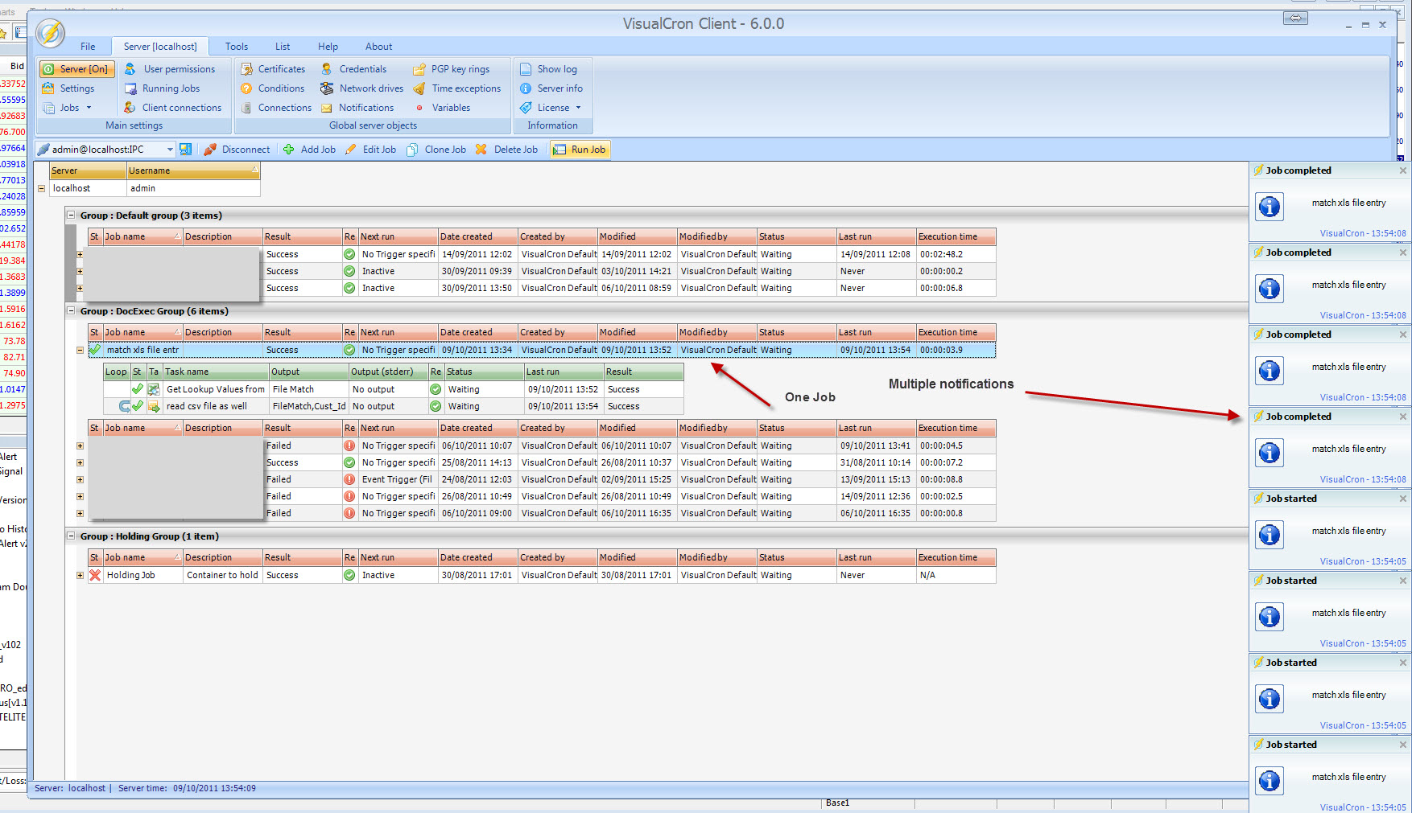The height and width of the screenshot is (813, 1412).
Task: Collapse the 'match xls file entr' job row
Action: click(x=80, y=350)
